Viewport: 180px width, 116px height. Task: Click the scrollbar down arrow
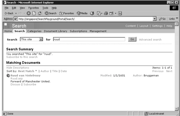click(x=176, y=109)
